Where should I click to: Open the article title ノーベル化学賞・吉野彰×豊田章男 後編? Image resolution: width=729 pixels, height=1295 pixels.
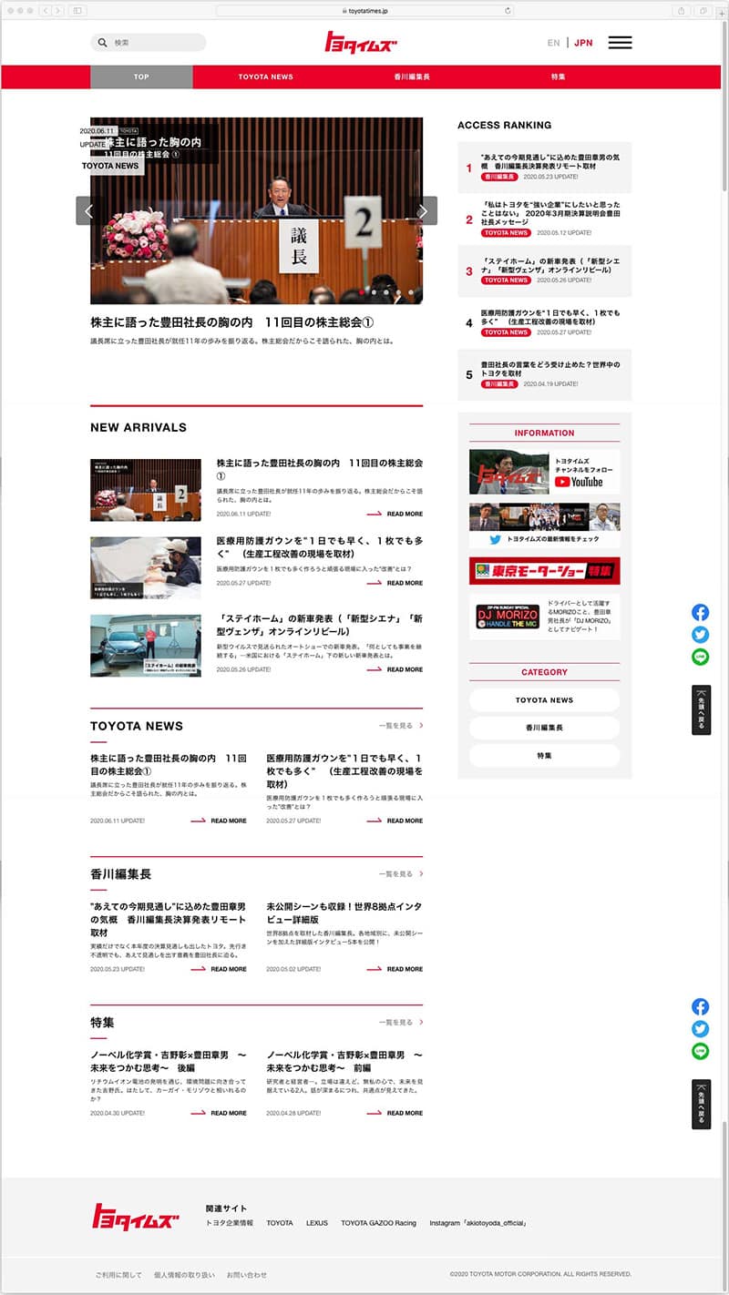[x=169, y=1061]
